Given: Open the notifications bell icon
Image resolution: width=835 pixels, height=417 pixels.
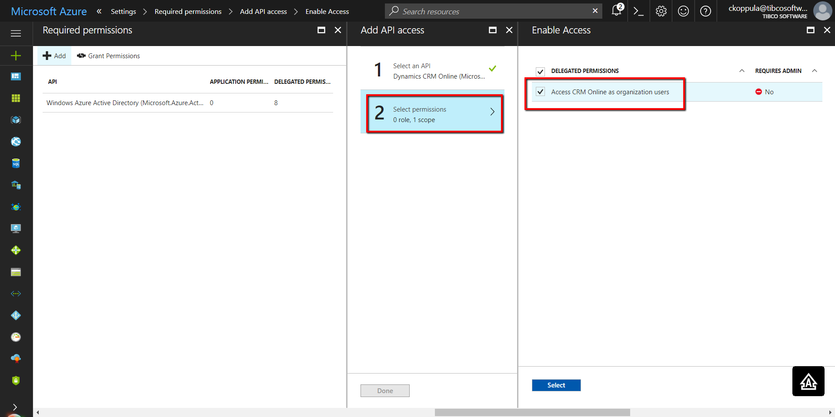Looking at the screenshot, I should point(617,11).
